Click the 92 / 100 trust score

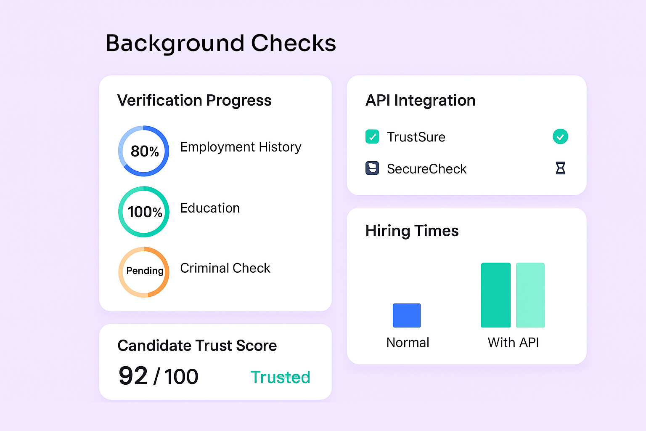[x=158, y=376]
